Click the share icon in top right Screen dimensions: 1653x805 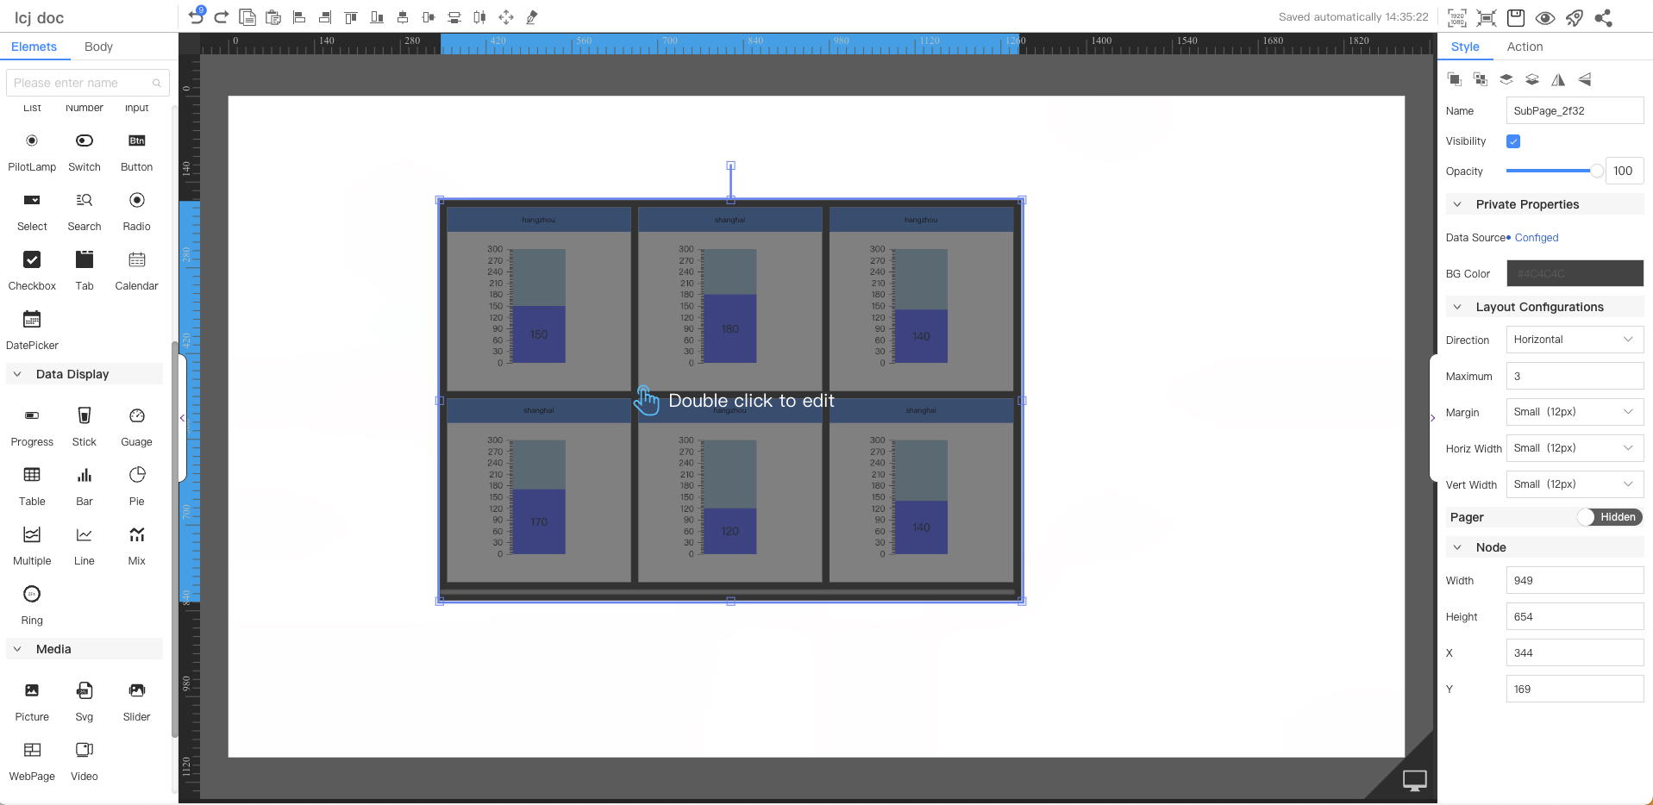click(1604, 17)
